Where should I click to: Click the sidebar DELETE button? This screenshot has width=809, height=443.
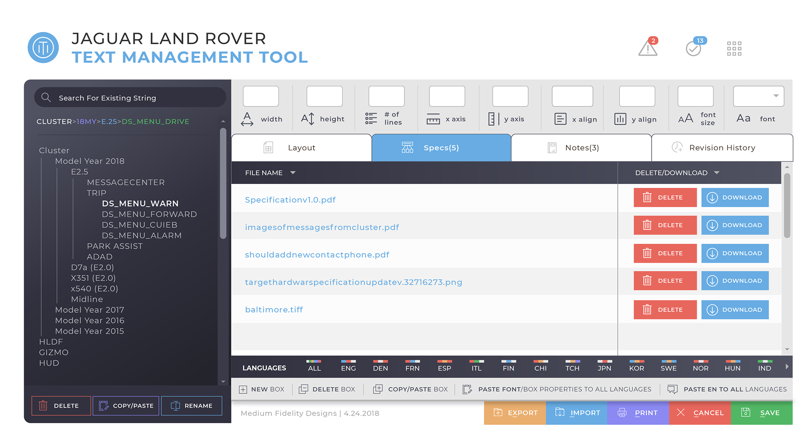pyautogui.click(x=61, y=406)
